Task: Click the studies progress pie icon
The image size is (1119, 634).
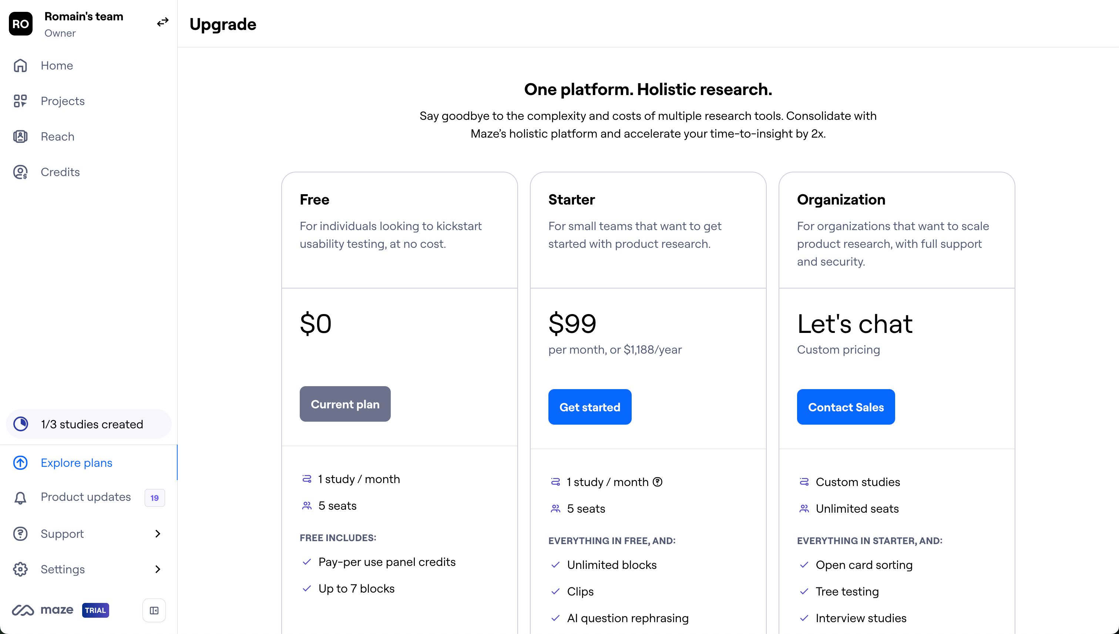Action: (x=20, y=424)
